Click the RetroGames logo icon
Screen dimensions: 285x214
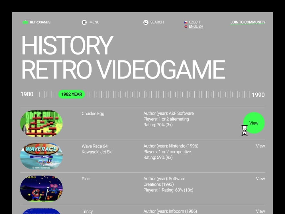[25, 22]
